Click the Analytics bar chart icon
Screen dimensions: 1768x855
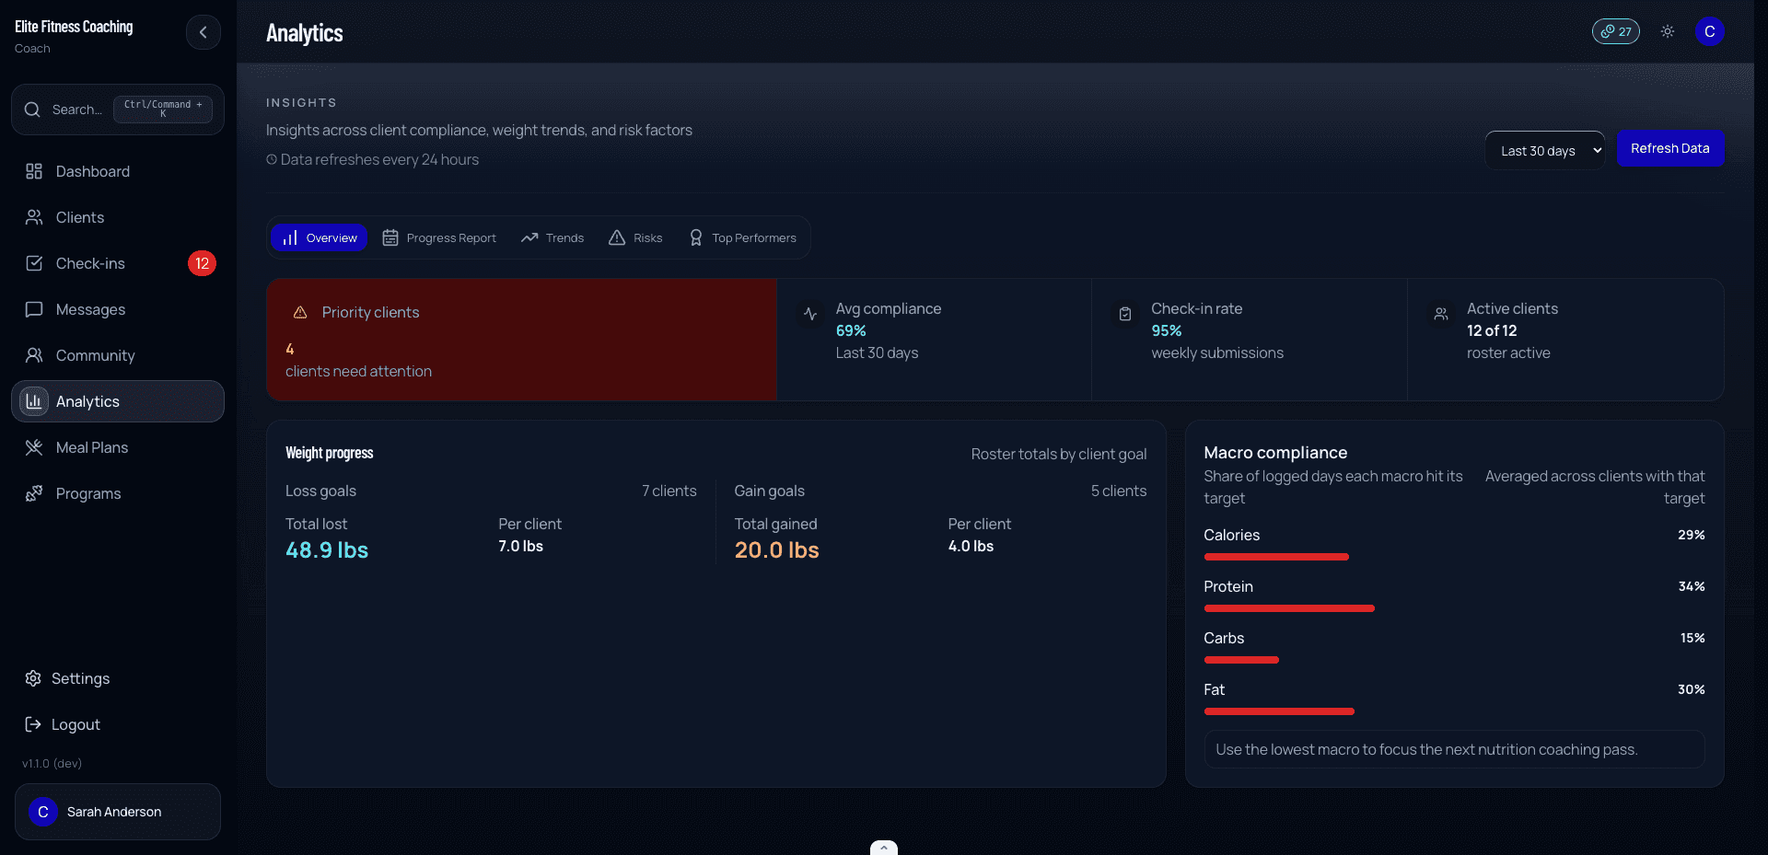pos(34,401)
